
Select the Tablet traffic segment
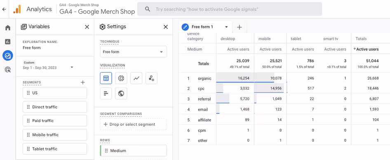[55, 149]
